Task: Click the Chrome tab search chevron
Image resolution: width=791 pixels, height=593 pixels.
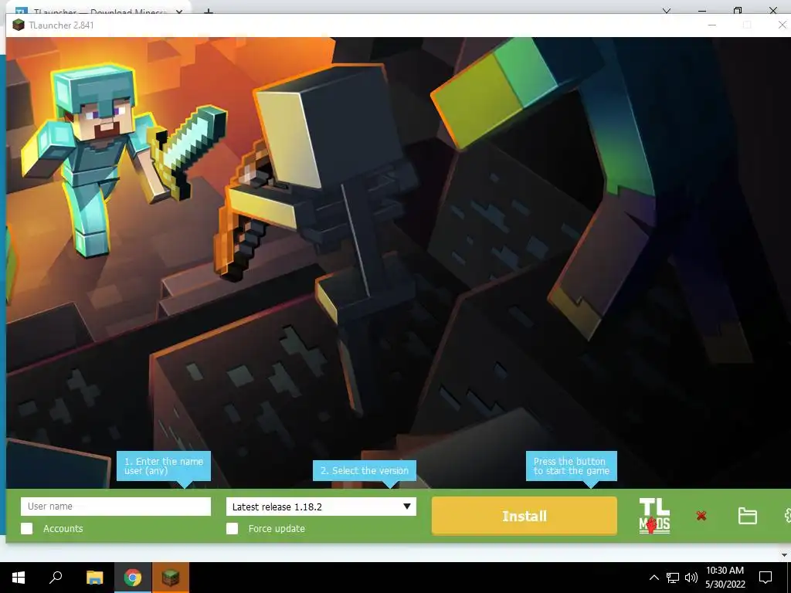Action: [667, 11]
